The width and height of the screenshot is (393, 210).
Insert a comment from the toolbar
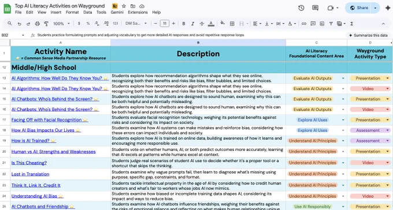pyautogui.click(x=313, y=24)
